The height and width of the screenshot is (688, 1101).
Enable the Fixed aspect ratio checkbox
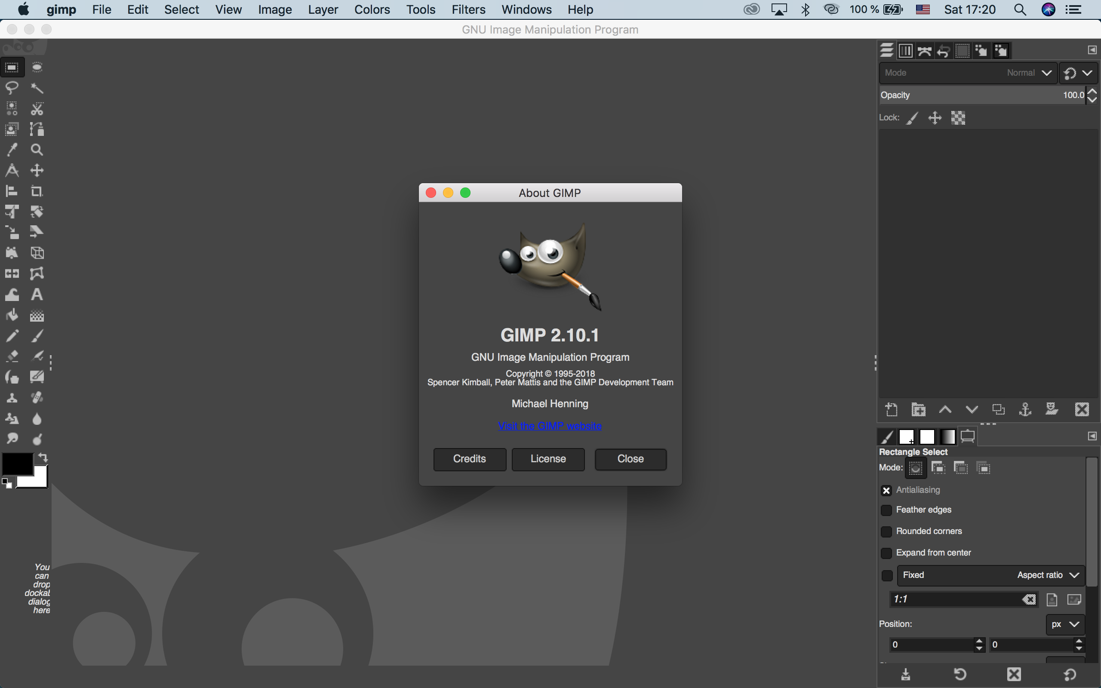(887, 576)
